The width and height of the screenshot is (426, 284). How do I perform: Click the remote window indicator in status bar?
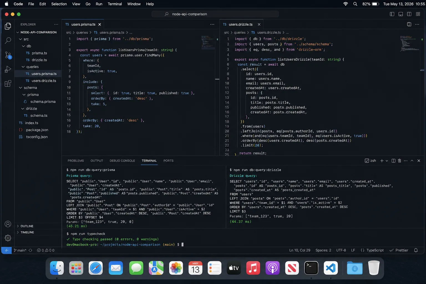[6, 250]
